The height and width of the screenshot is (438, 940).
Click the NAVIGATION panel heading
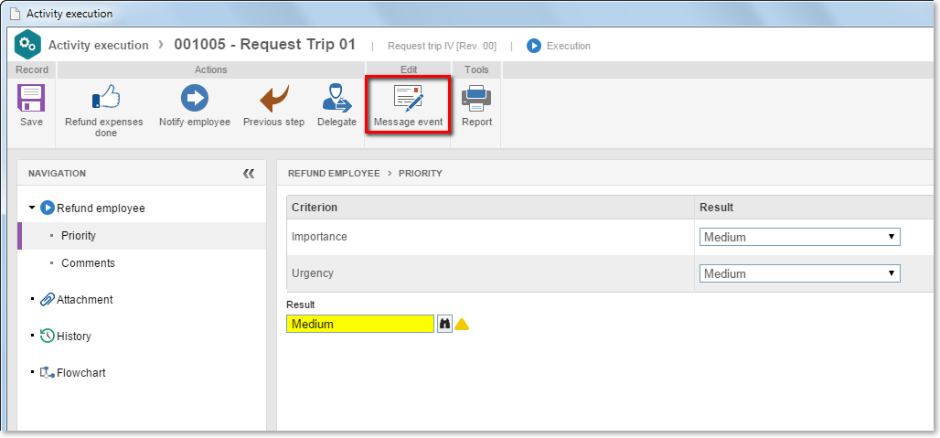coord(57,173)
